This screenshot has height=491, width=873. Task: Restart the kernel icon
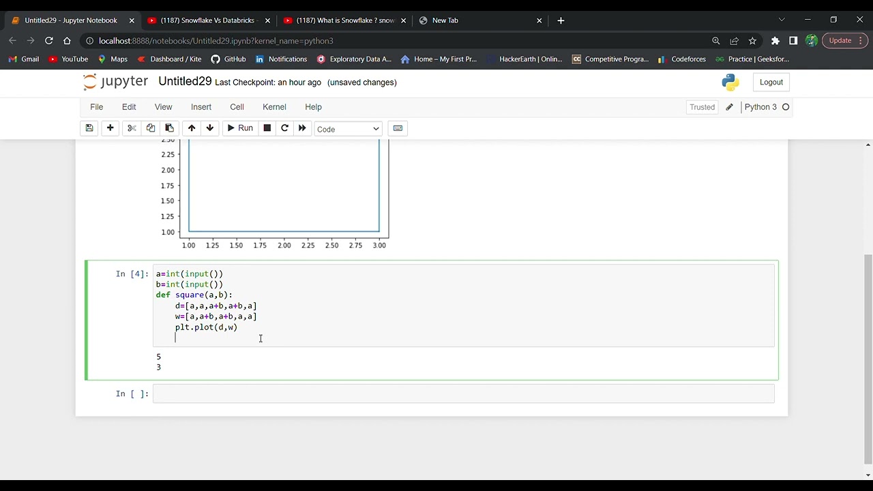click(x=284, y=128)
